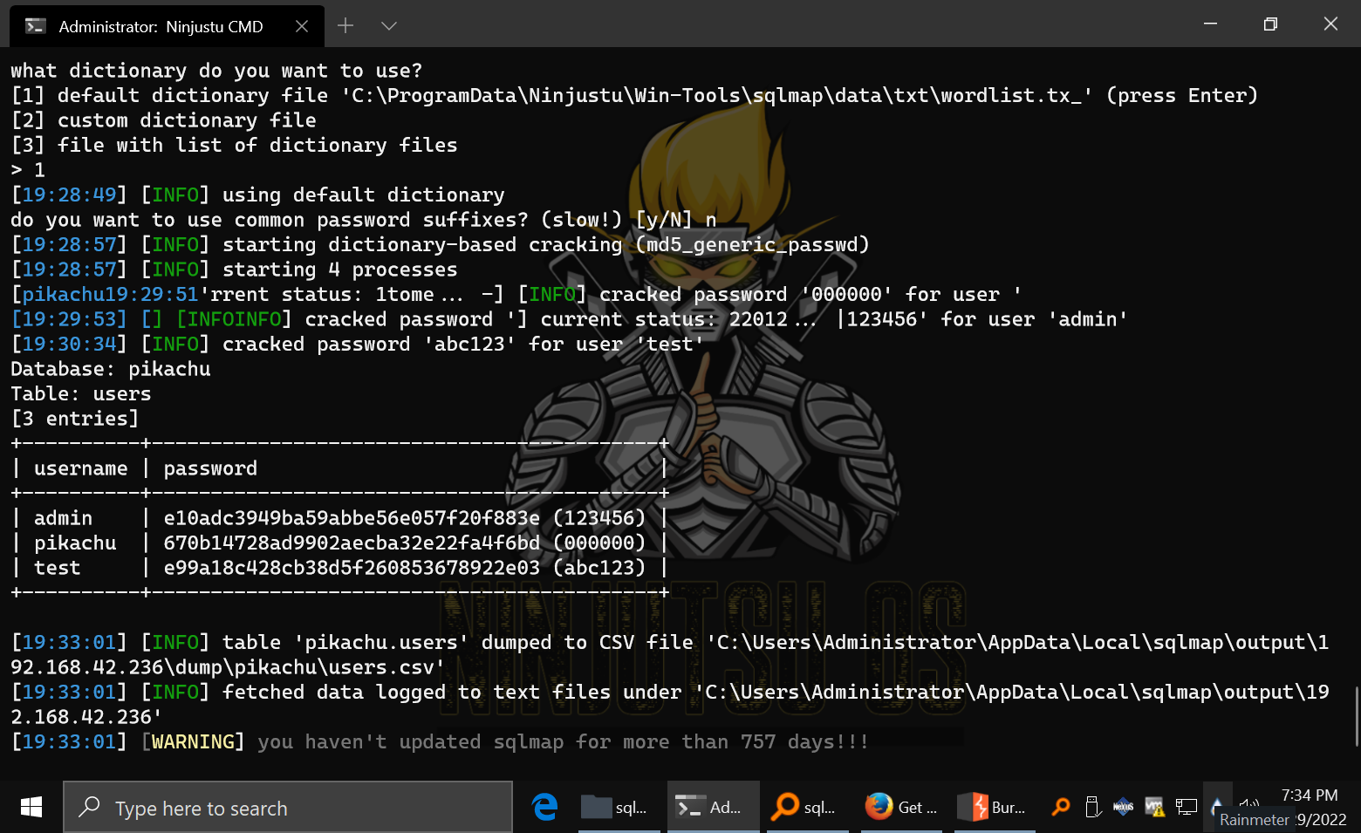This screenshot has height=833, width=1361.
Task: Click the '[19:30:34]' timestamp
Action: (69, 344)
